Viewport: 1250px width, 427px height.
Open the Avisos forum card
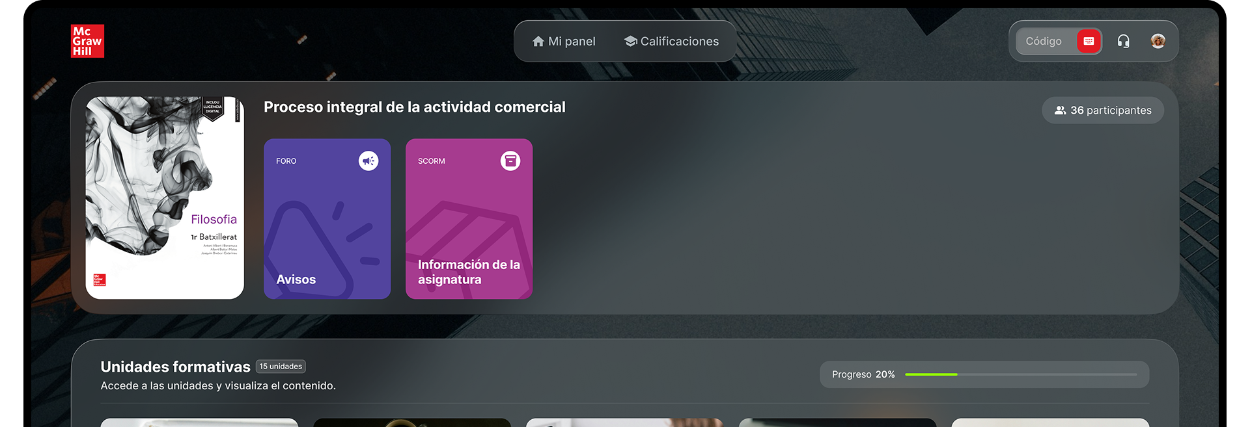coord(327,218)
